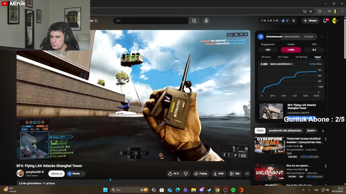
Task: Toggle search filters icon beside the search box
Action: click(x=96, y=21)
